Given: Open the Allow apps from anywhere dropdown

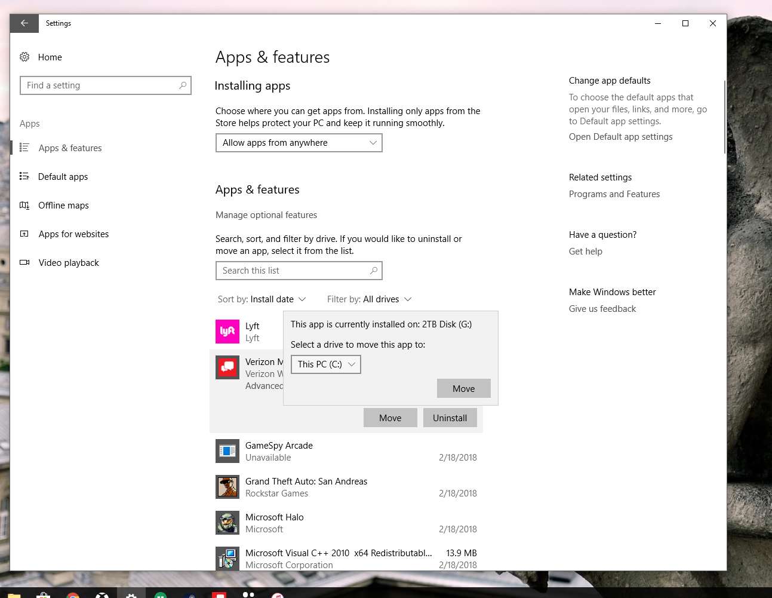Looking at the screenshot, I should [x=299, y=143].
